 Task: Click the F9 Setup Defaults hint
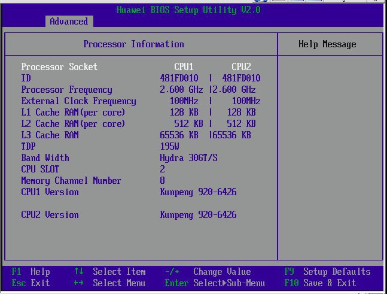[327, 271]
